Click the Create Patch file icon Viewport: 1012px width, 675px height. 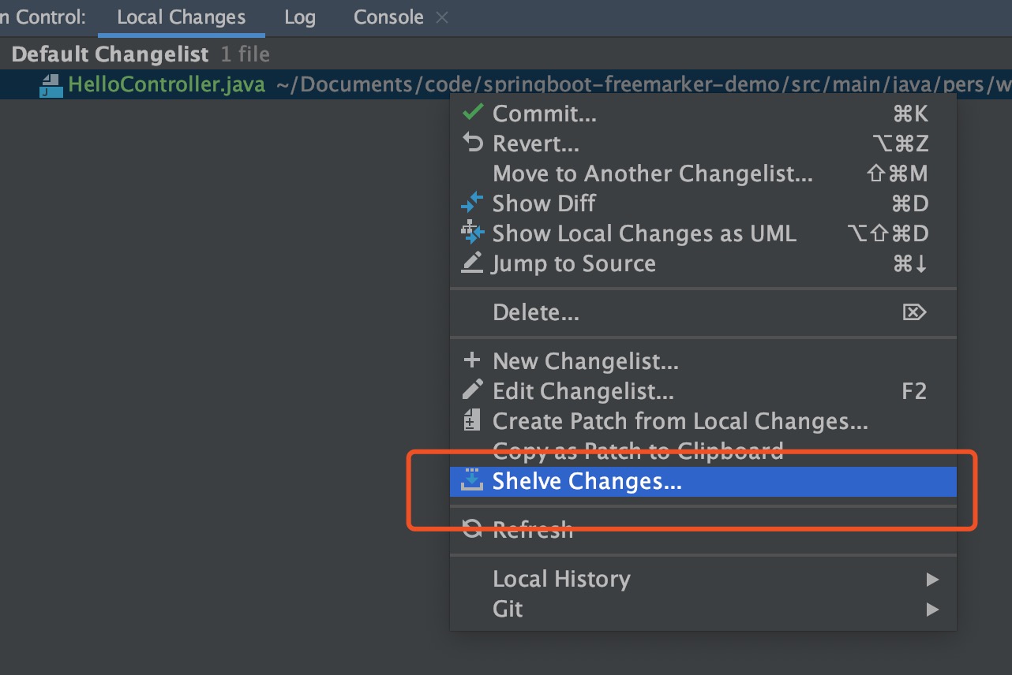tap(472, 420)
